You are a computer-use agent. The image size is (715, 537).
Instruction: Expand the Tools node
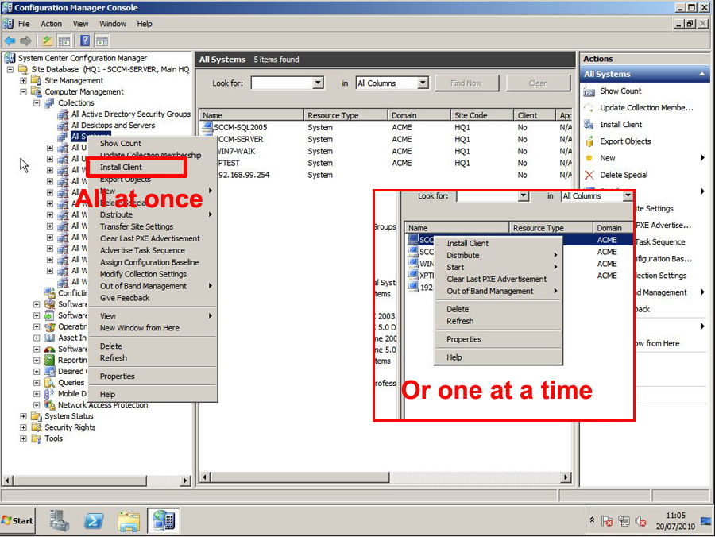23,438
